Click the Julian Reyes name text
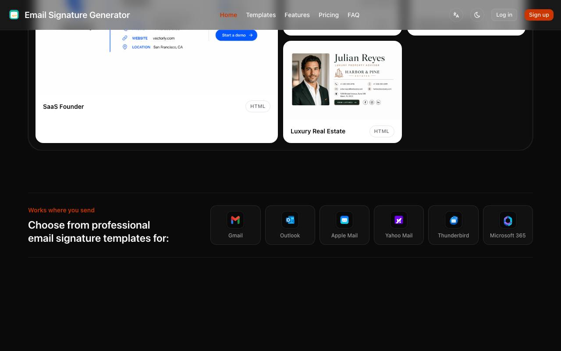This screenshot has height=351, width=561. [x=359, y=58]
